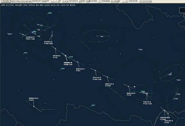Viewport: 185px width, 126px height.
Task: Click the PVD toolbar button
Action: (18, 2)
